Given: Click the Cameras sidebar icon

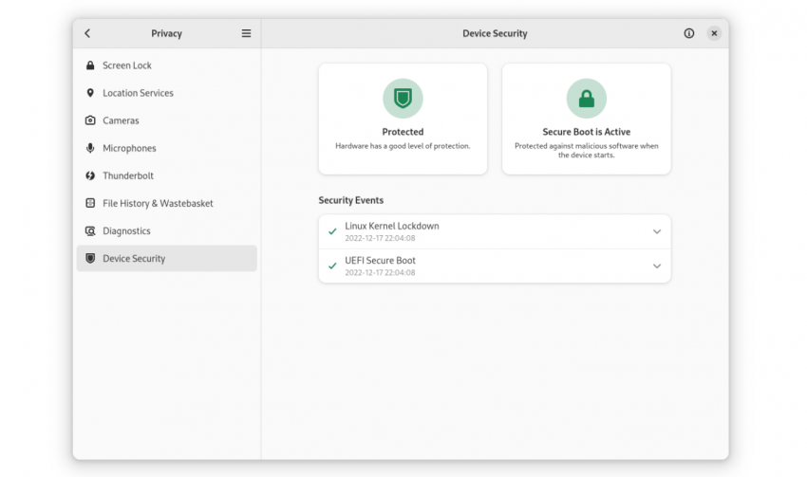Looking at the screenshot, I should pyautogui.click(x=90, y=120).
